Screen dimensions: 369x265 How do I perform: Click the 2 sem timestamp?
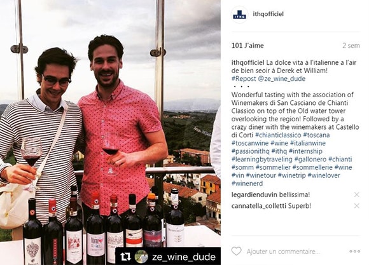[x=351, y=45]
